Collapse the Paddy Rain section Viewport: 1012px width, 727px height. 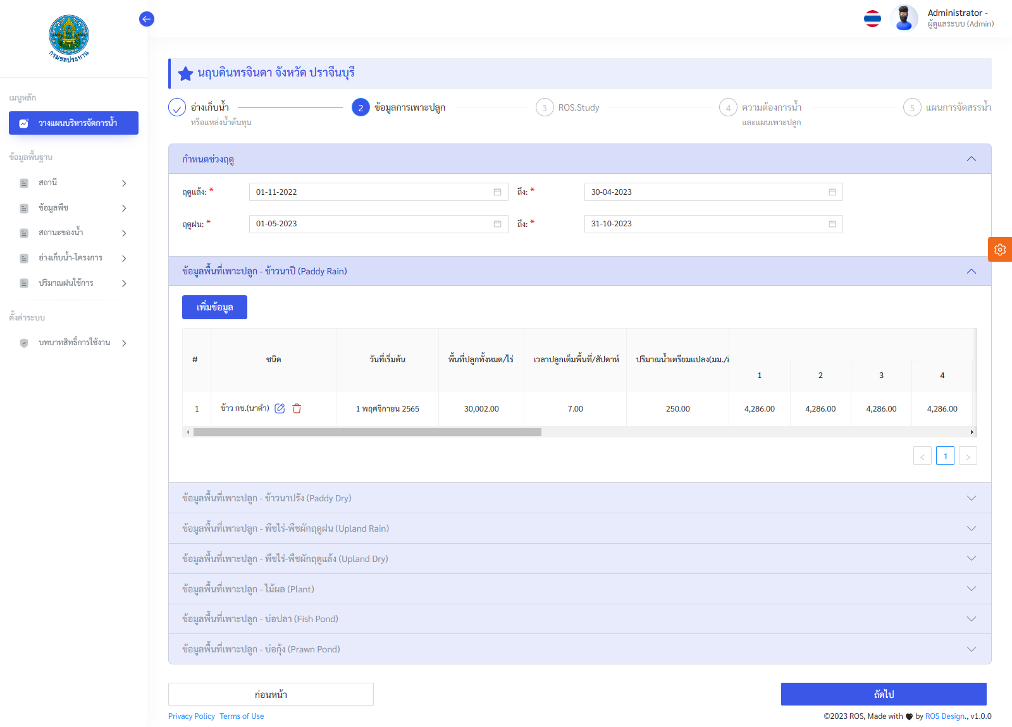[972, 271]
